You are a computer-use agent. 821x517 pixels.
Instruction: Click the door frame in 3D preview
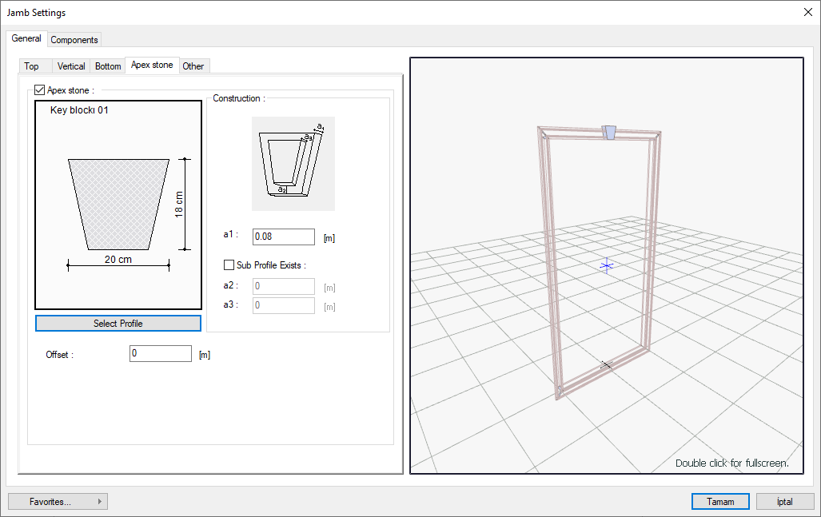point(548,264)
